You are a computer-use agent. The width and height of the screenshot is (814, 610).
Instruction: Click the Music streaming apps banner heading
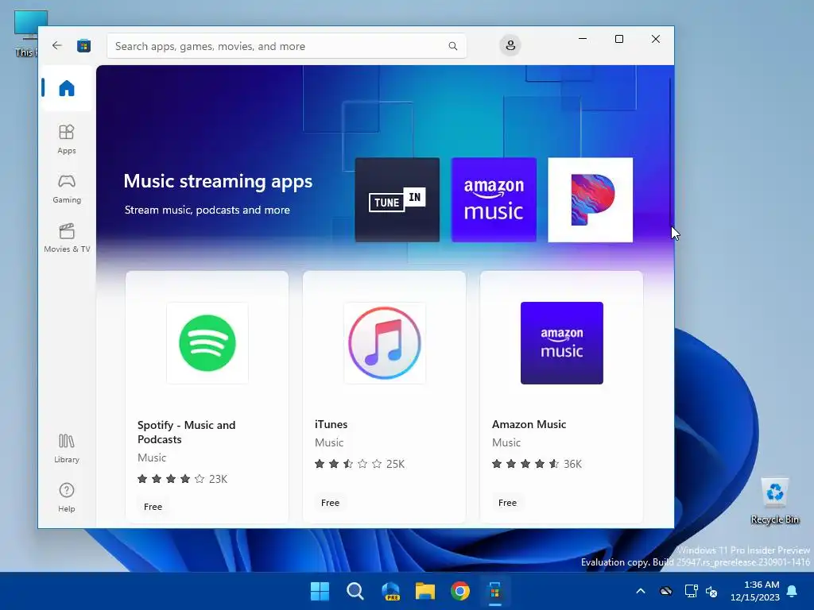(x=218, y=182)
